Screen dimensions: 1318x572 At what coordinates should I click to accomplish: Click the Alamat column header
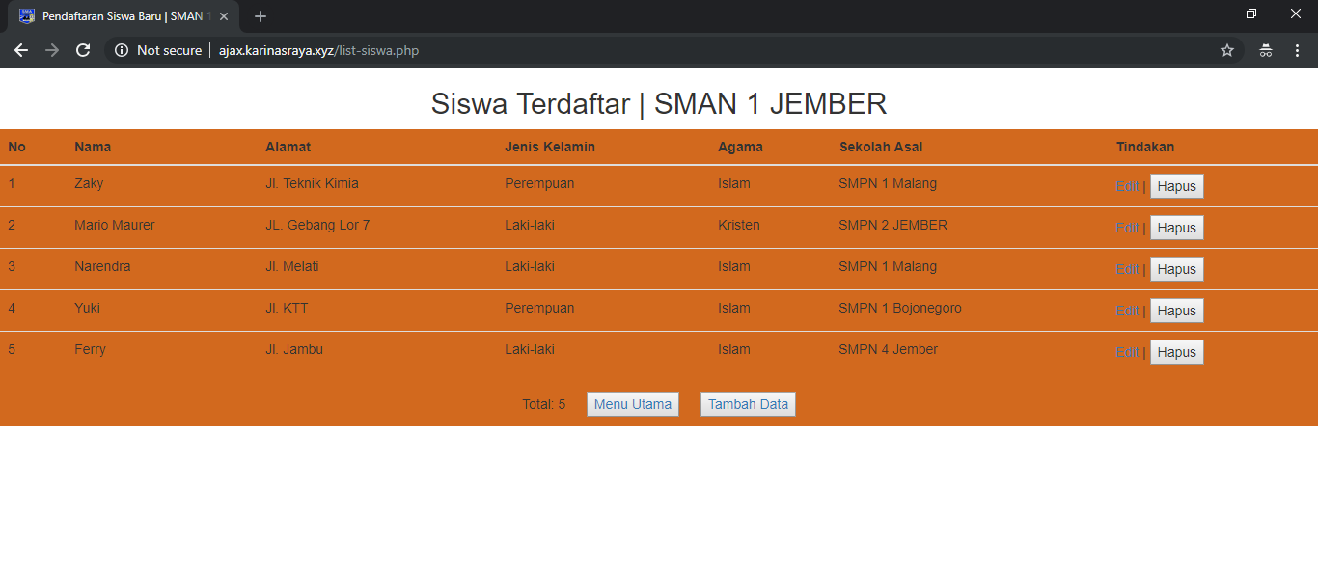click(288, 147)
